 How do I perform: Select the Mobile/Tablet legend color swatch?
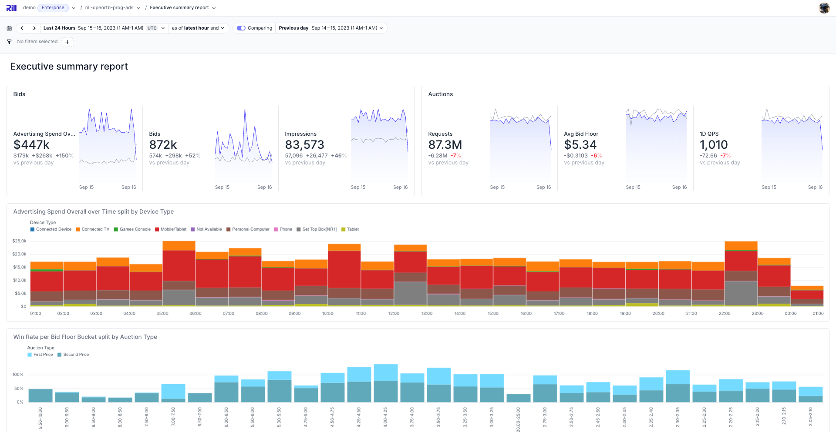(x=156, y=229)
